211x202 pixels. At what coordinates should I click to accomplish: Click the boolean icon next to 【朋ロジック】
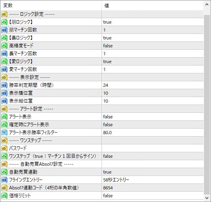click(x=4, y=22)
